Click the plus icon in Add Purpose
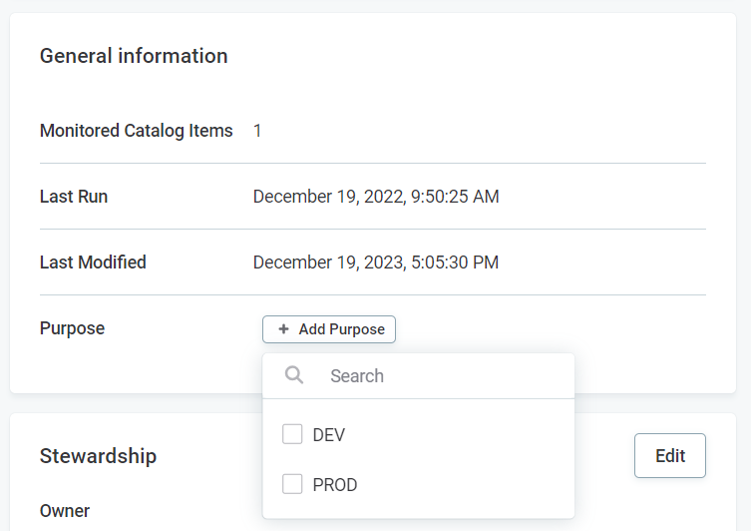This screenshot has width=751, height=531. click(x=283, y=329)
